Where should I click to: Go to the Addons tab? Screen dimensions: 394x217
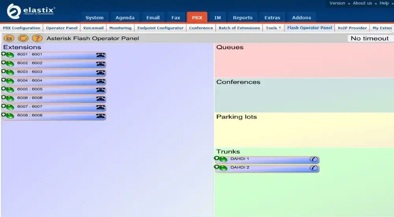point(301,18)
